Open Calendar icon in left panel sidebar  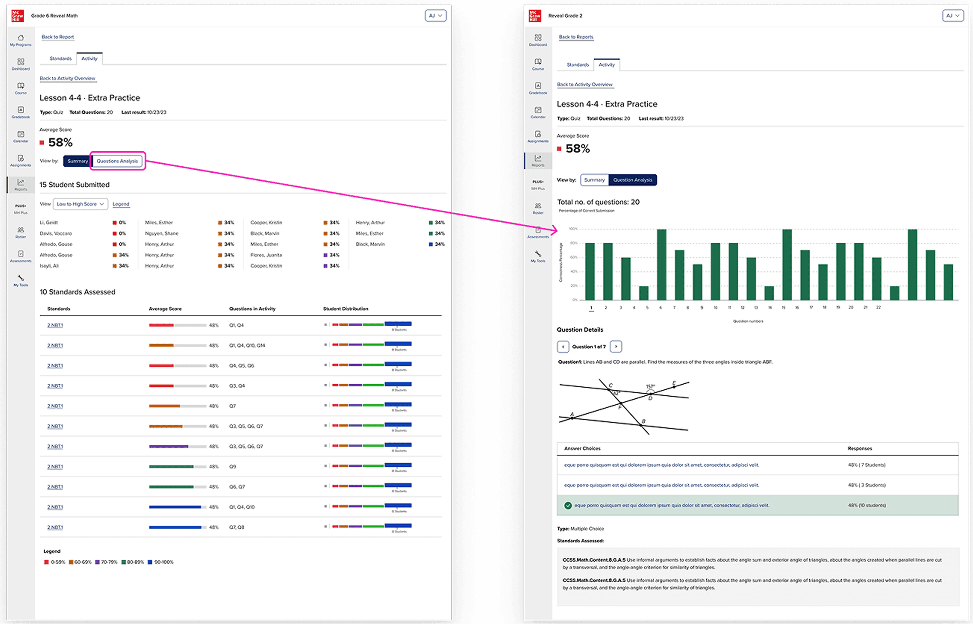coord(21,136)
